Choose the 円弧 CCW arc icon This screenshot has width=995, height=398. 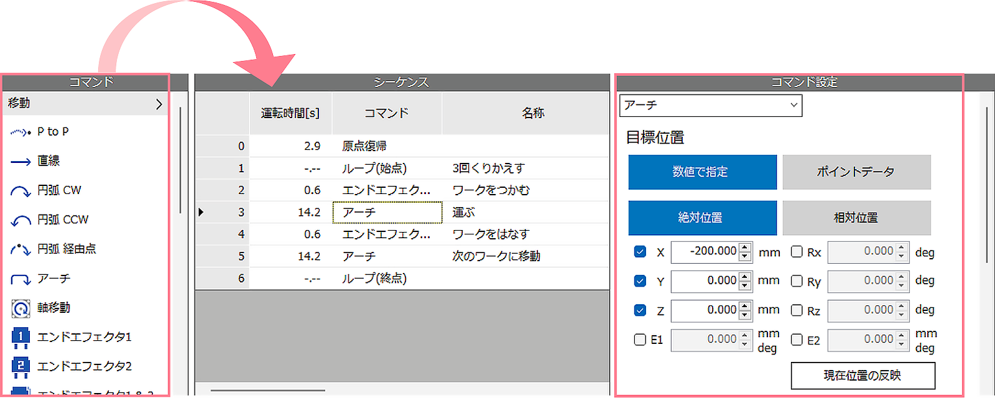[21, 220]
